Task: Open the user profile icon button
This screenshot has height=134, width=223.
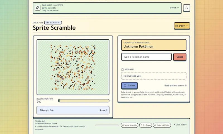Action: click(186, 8)
